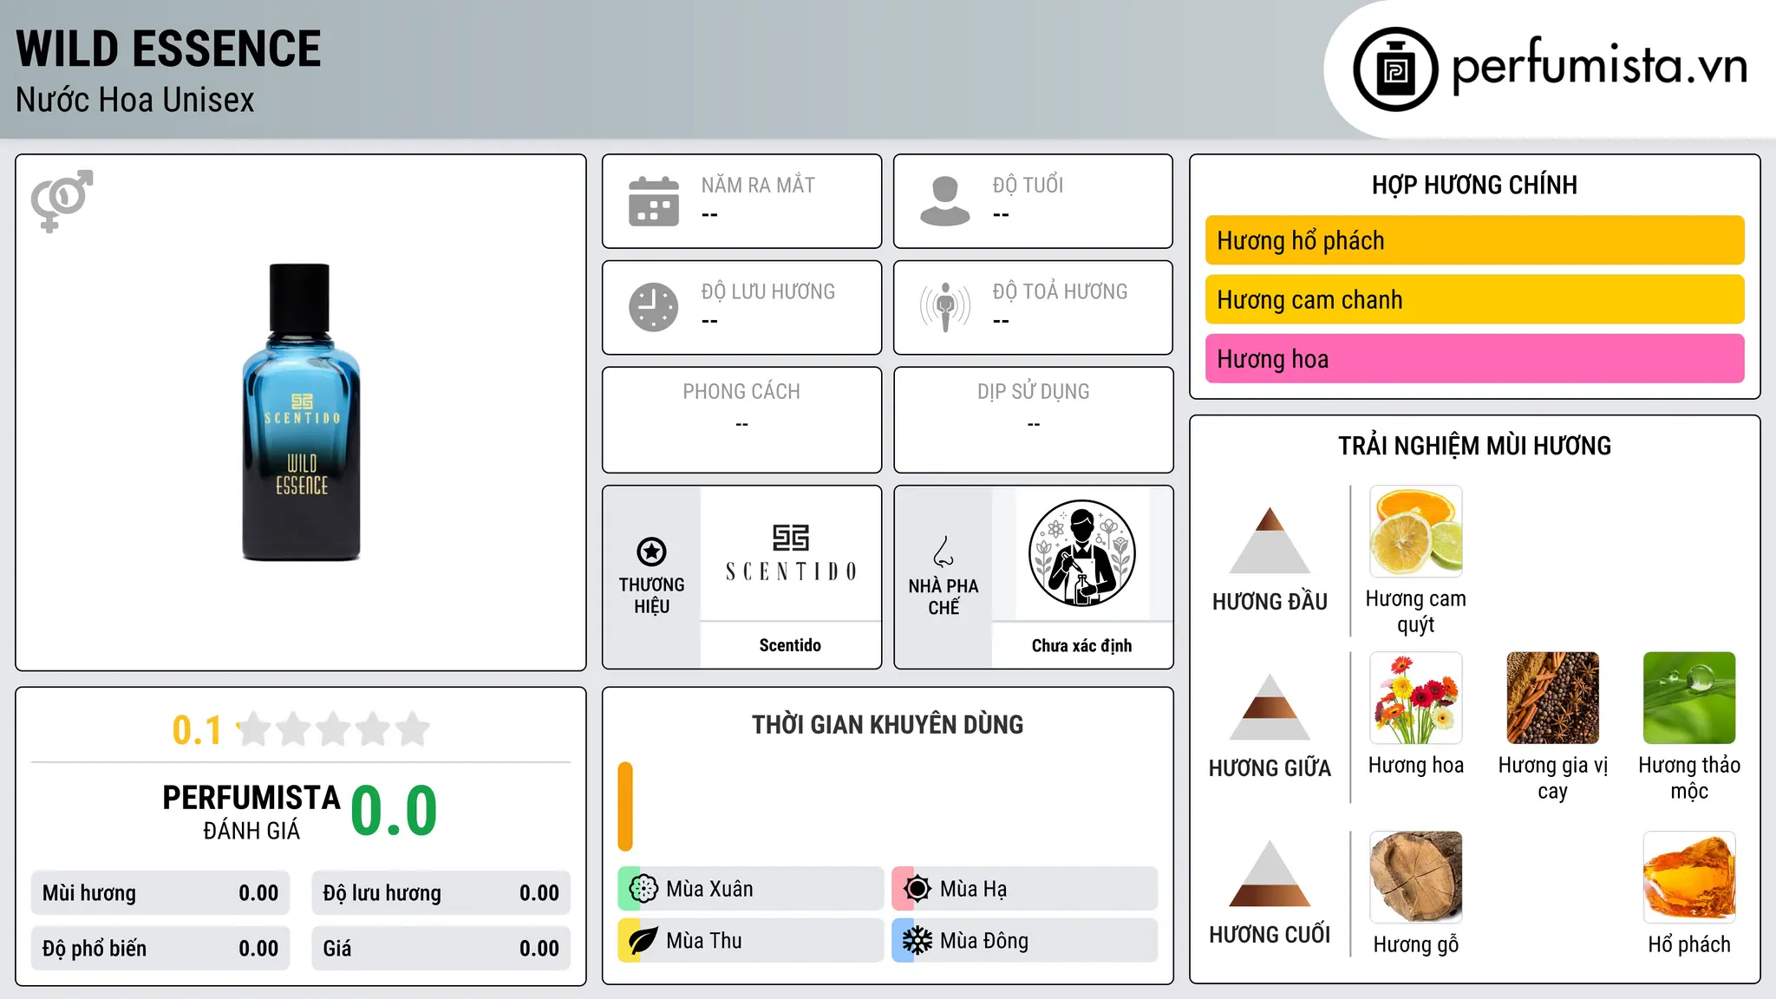Screen dimensions: 1776x999
Task: Click the base note pyramid icon
Action: (1270, 873)
